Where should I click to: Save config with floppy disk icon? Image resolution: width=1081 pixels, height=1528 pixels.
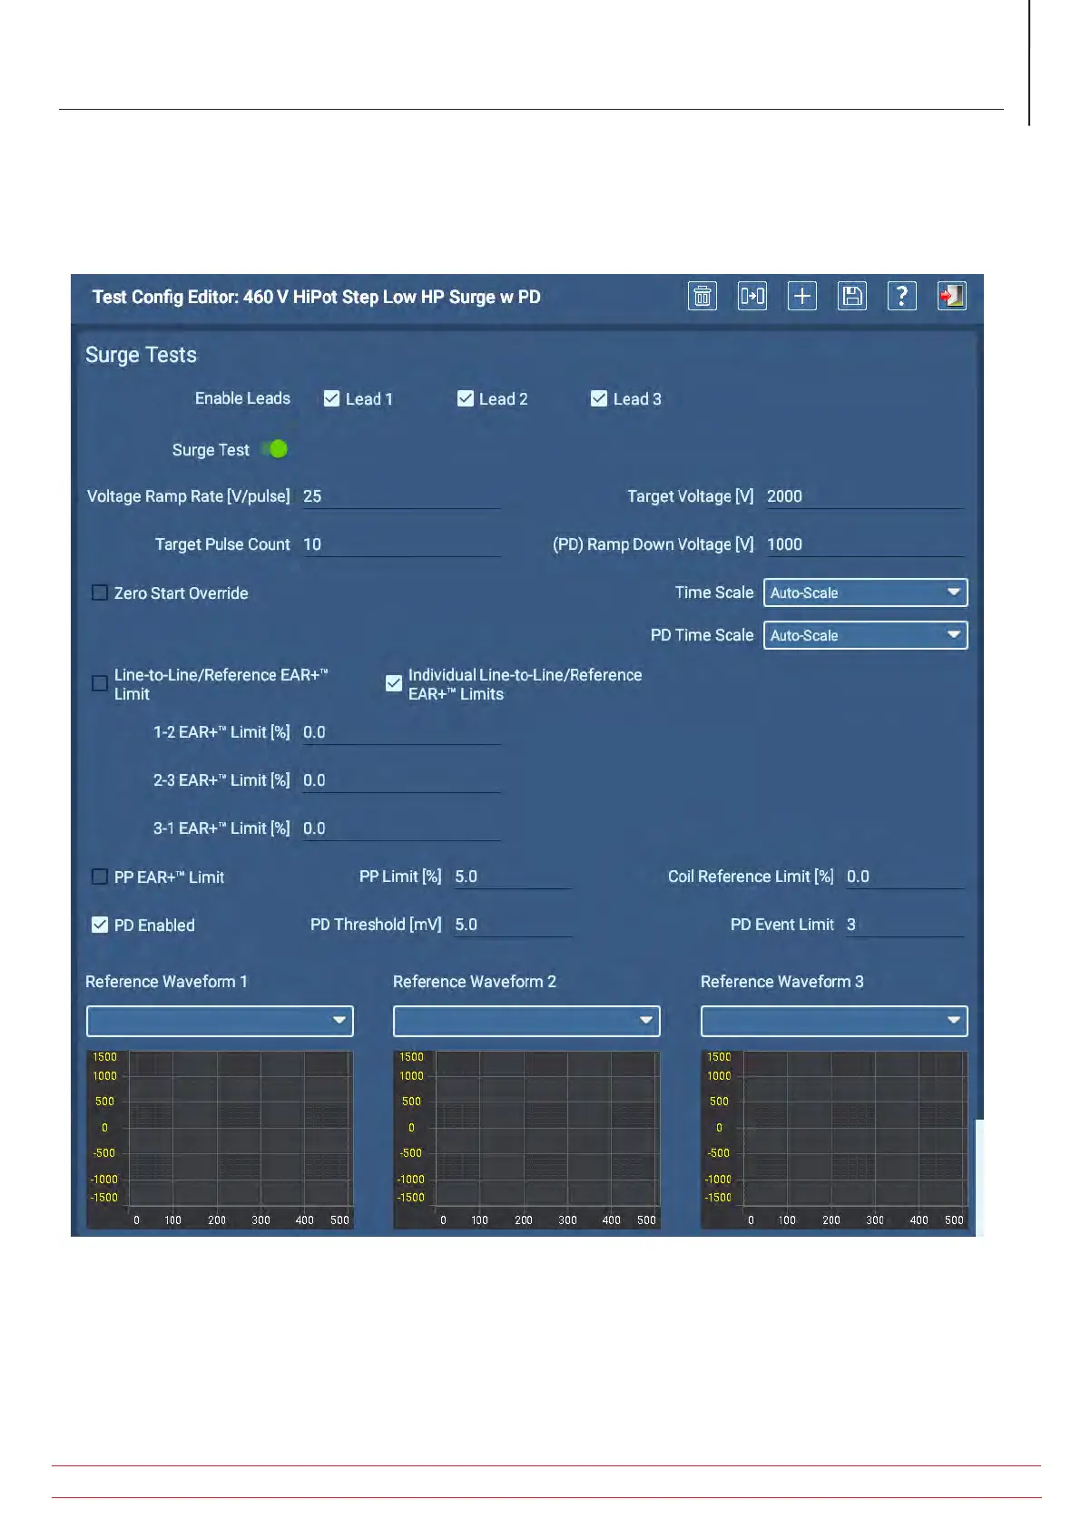coord(852,296)
